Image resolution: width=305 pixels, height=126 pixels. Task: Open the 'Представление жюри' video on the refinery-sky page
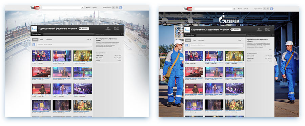[83, 89]
